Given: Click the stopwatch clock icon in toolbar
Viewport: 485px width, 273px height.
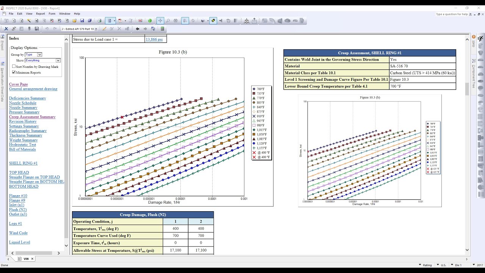Looking at the screenshot, I should [x=228, y=20].
